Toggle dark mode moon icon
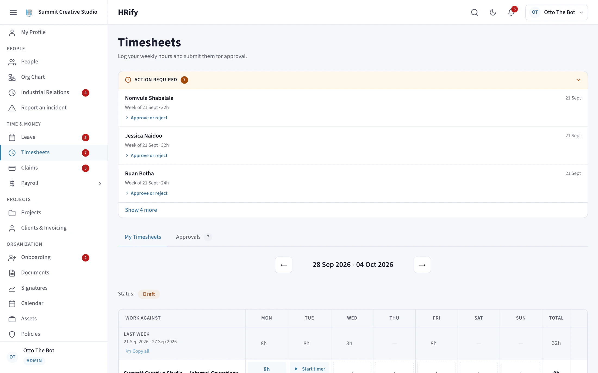Viewport: 598px width, 373px height. point(493,12)
